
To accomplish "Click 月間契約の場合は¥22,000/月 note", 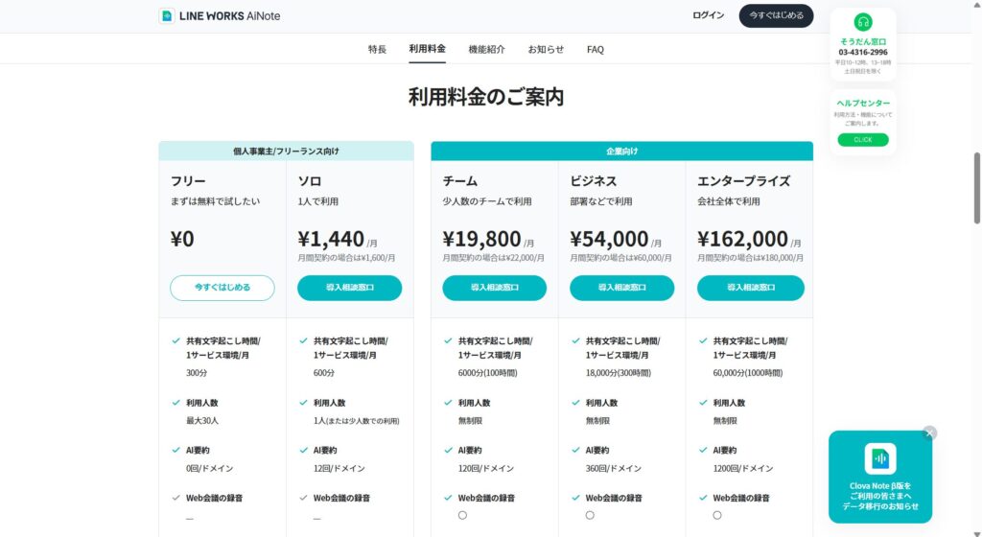I will [x=493, y=258].
